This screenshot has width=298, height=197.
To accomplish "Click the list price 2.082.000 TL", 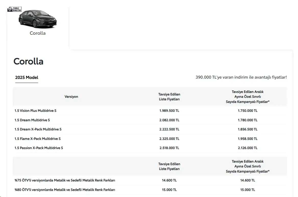I will click(169, 120).
